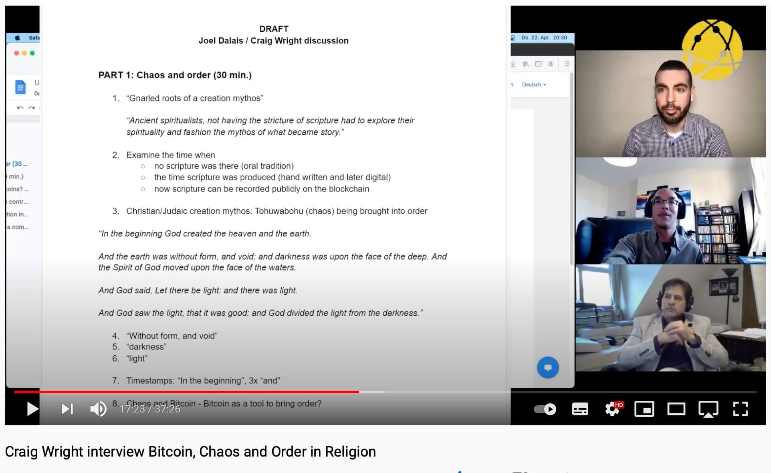Click the volume/mute speaker icon
The width and height of the screenshot is (771, 473).
[98, 408]
